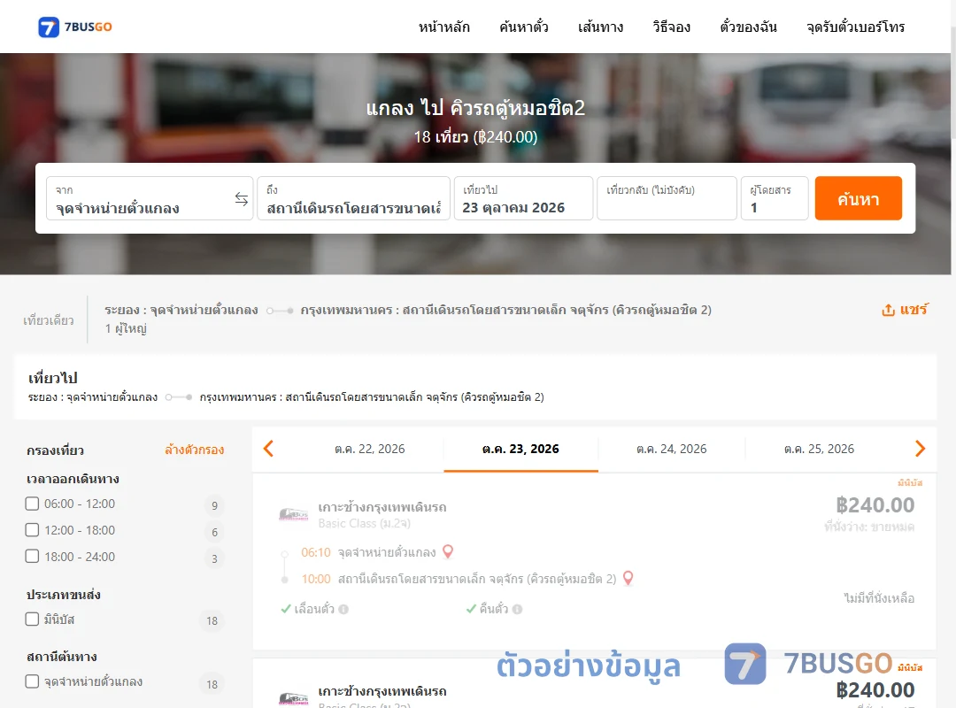Click the ถึง destination field

coord(353,198)
